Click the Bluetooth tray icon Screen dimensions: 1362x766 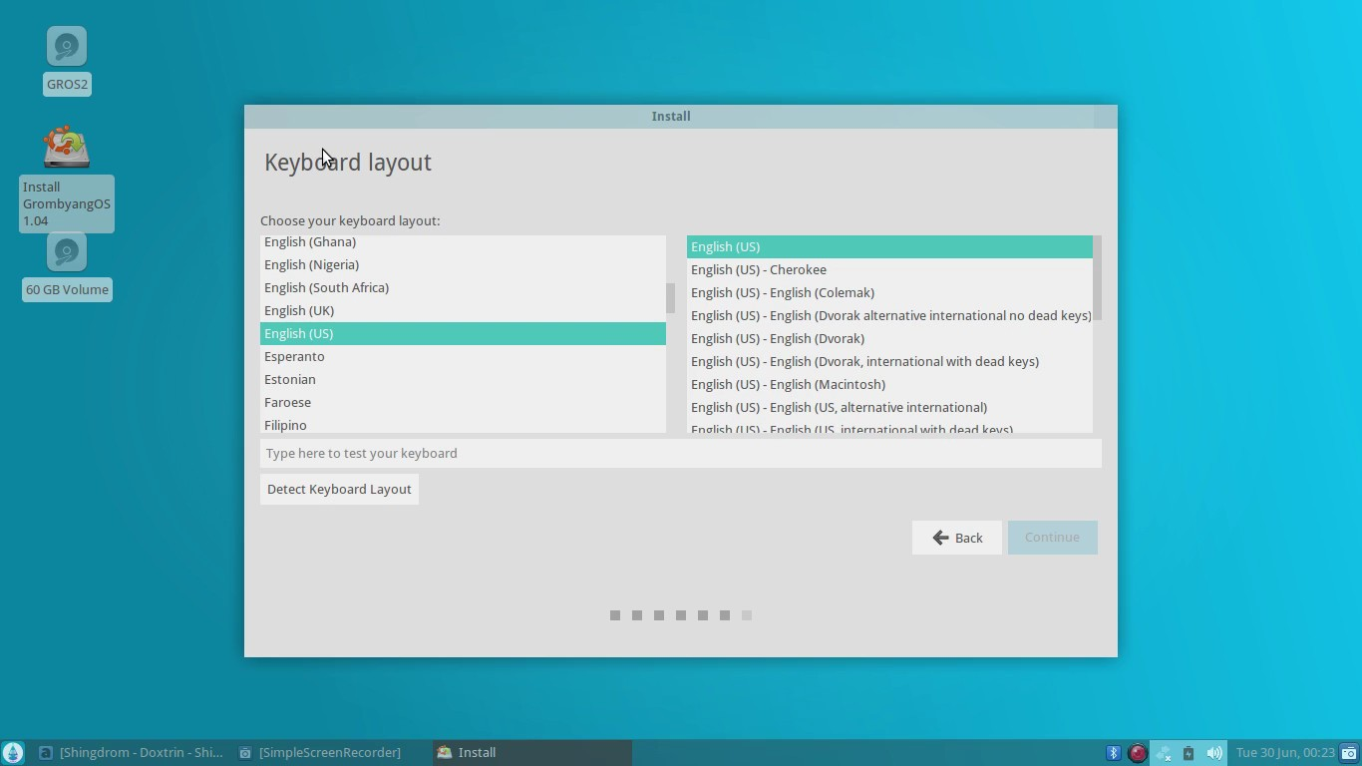(1114, 753)
